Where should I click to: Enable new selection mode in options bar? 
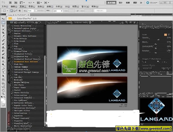(12, 11)
